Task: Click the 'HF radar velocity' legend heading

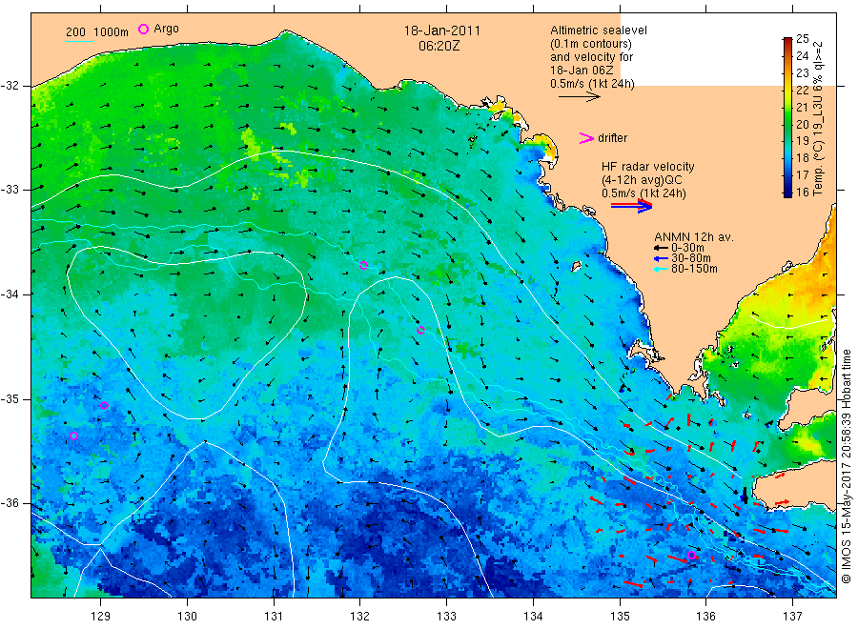Action: pyautogui.click(x=648, y=166)
